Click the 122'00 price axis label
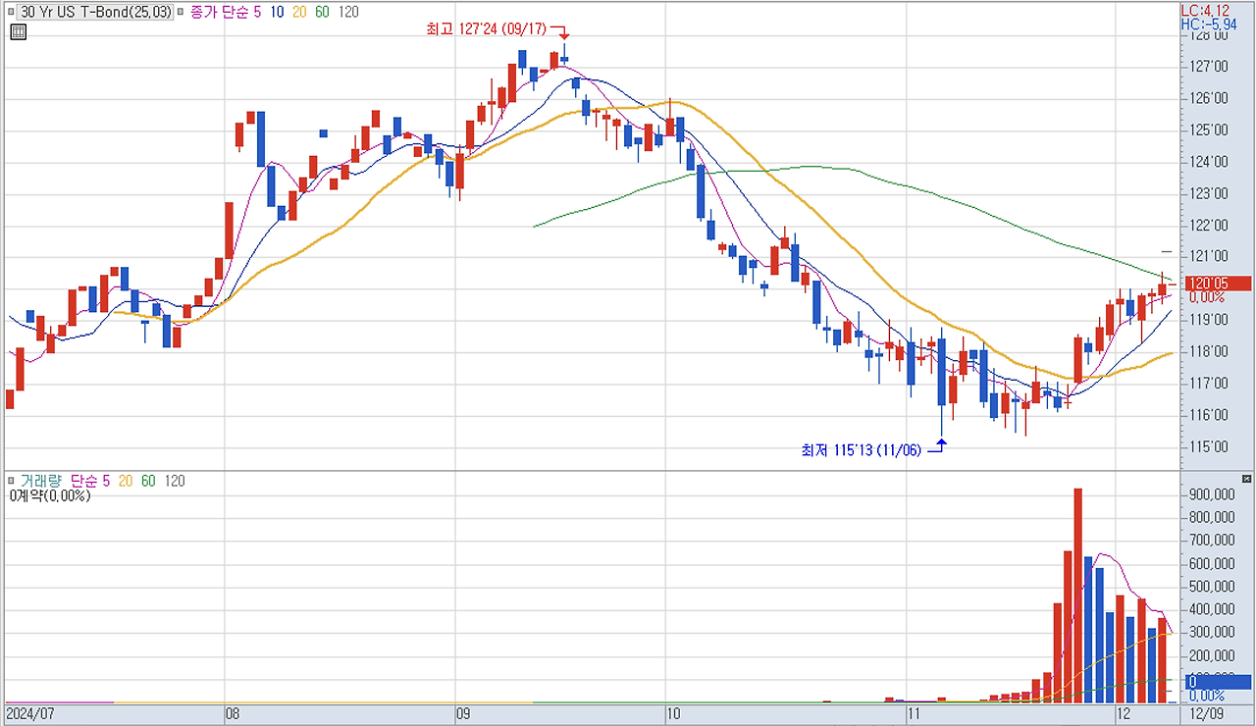 point(1211,225)
